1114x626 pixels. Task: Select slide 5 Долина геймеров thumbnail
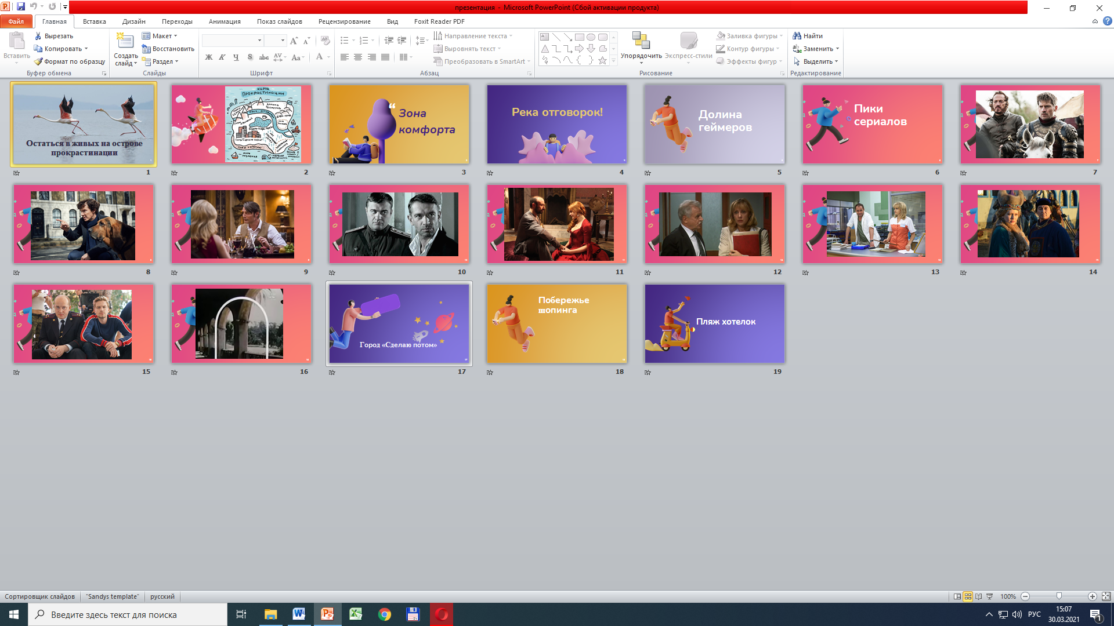(714, 125)
